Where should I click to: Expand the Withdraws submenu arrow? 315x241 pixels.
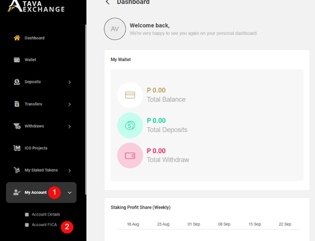coord(70,126)
